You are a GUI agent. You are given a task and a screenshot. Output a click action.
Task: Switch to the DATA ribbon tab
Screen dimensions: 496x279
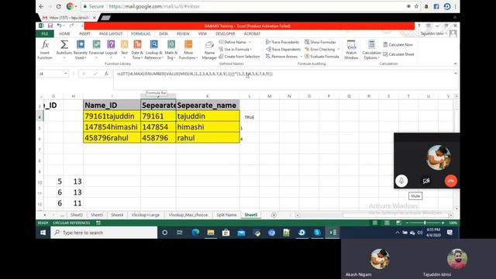coord(164,34)
